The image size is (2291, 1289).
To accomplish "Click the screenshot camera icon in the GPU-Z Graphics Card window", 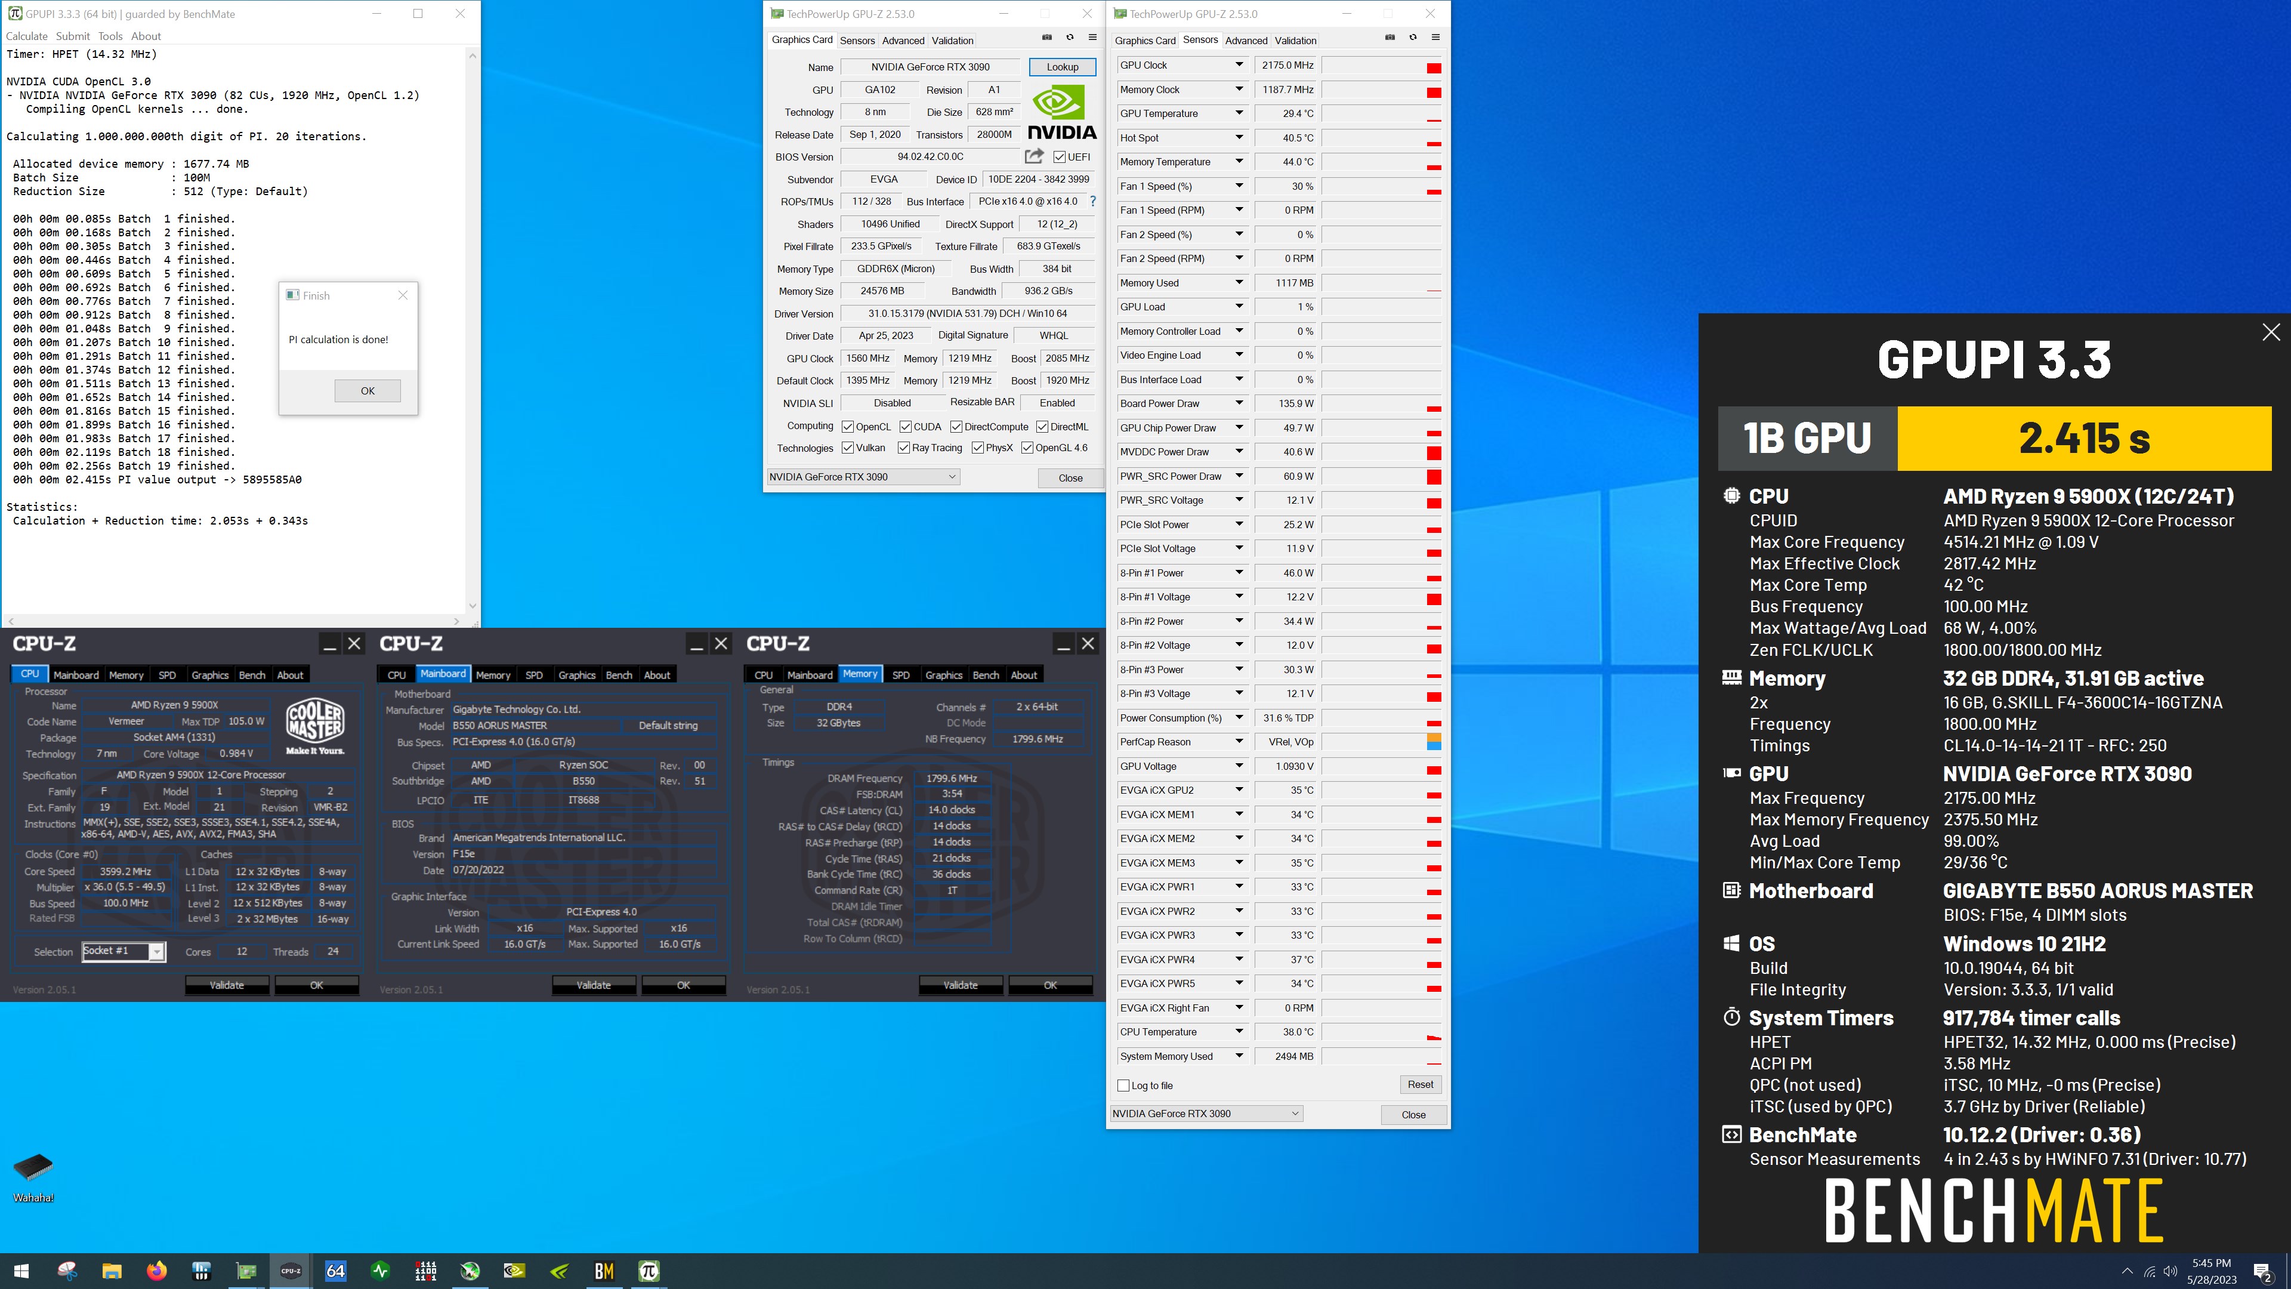I will tap(1047, 38).
